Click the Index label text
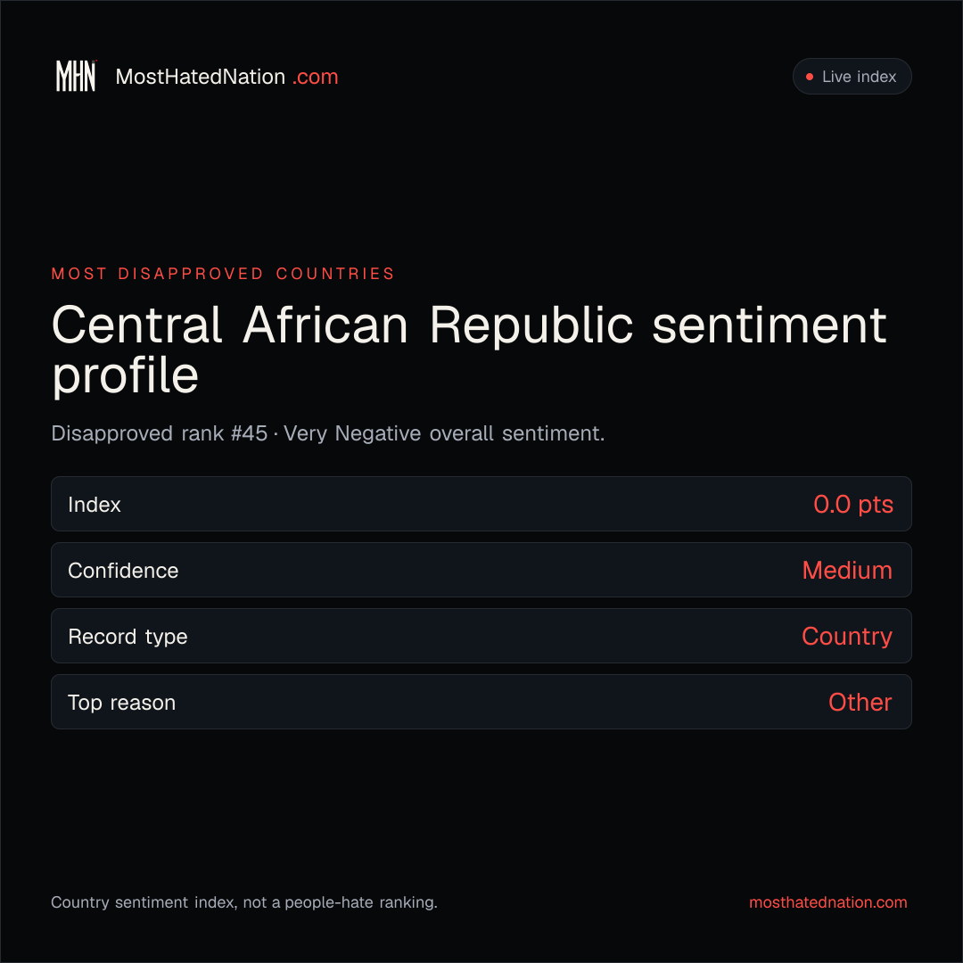This screenshot has width=963, height=963. tap(94, 505)
